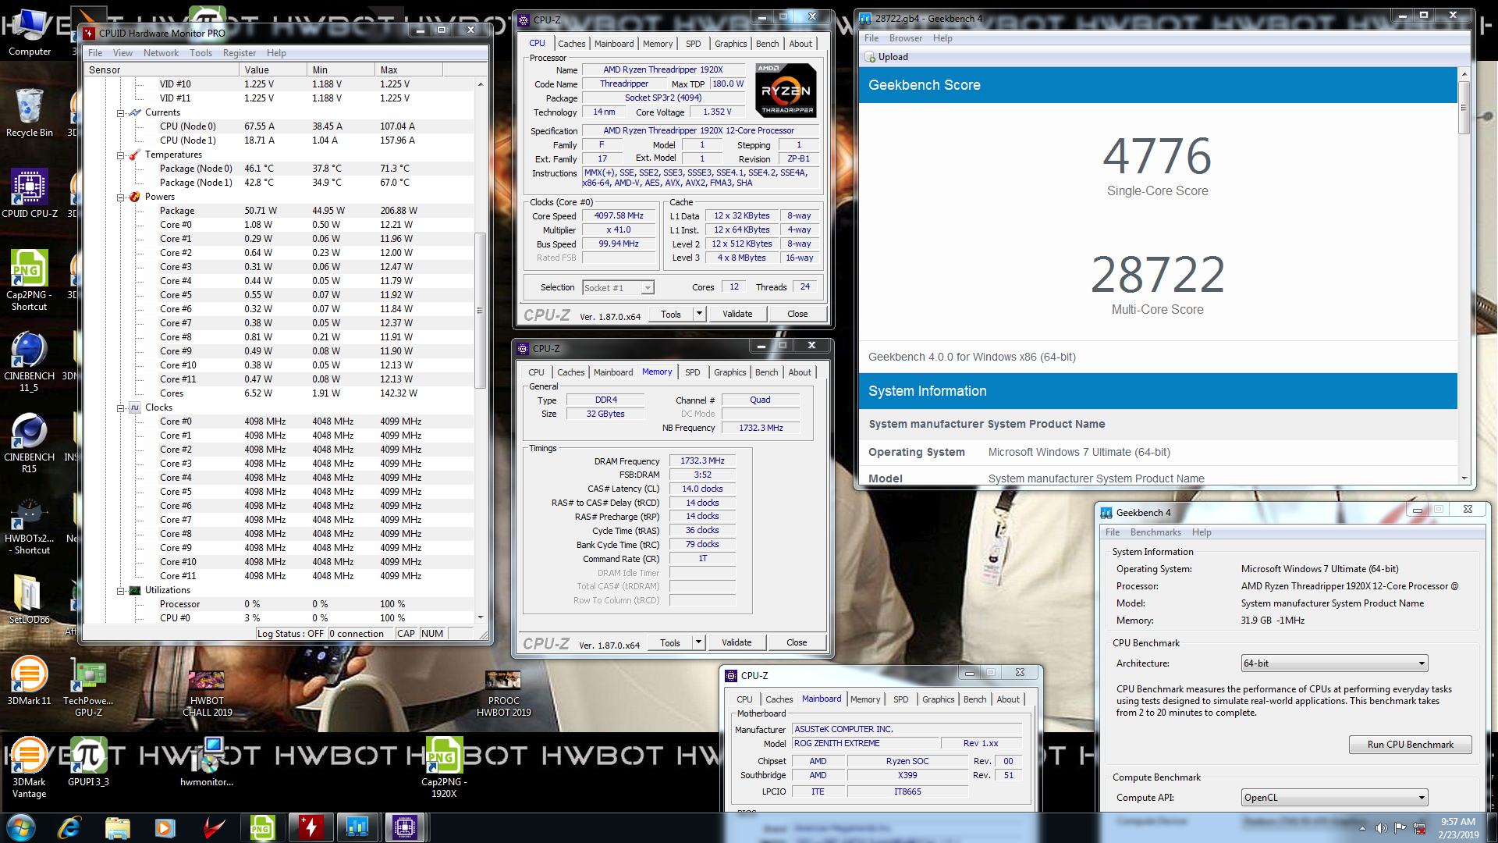The image size is (1498, 843).
Task: Open Windows Explorer from the taskbar
Action: [117, 827]
